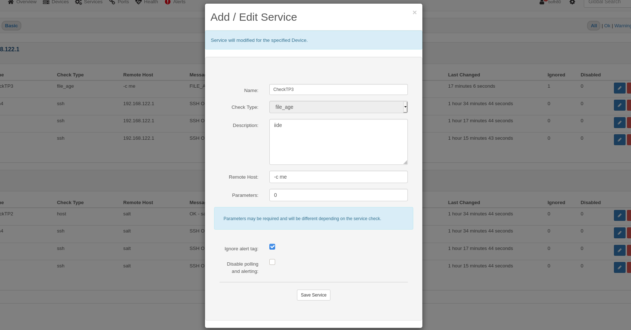Click the Check Type header in bottom table
This screenshot has height=330, width=631.
[x=70, y=203]
